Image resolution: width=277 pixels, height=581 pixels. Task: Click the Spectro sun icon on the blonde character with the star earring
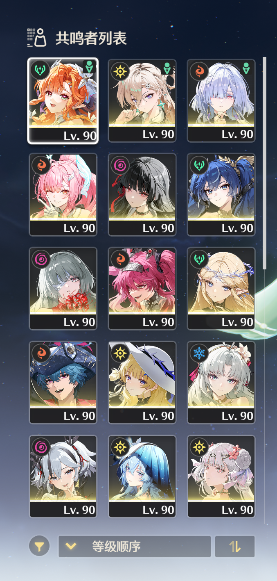click(120, 71)
